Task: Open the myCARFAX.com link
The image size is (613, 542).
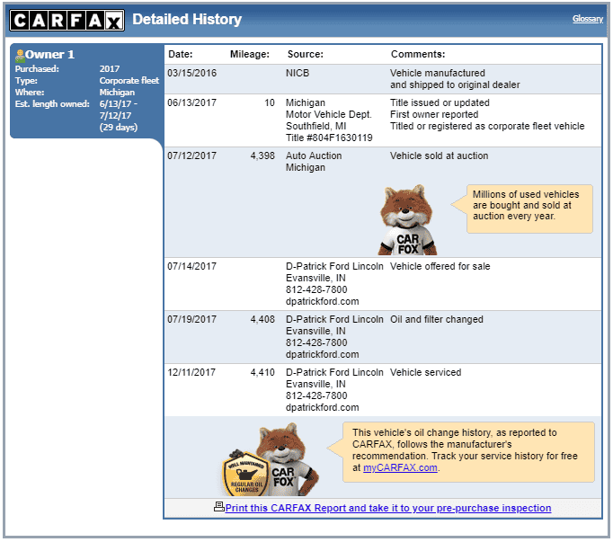Action: point(400,467)
